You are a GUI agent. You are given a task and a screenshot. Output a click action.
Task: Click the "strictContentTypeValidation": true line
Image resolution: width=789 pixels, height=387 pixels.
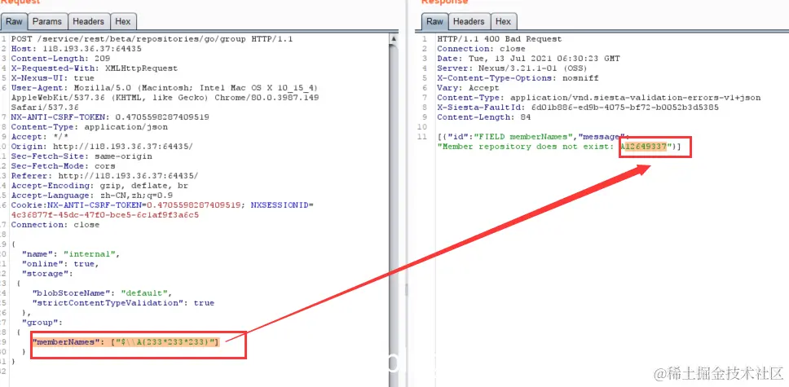coord(123,303)
